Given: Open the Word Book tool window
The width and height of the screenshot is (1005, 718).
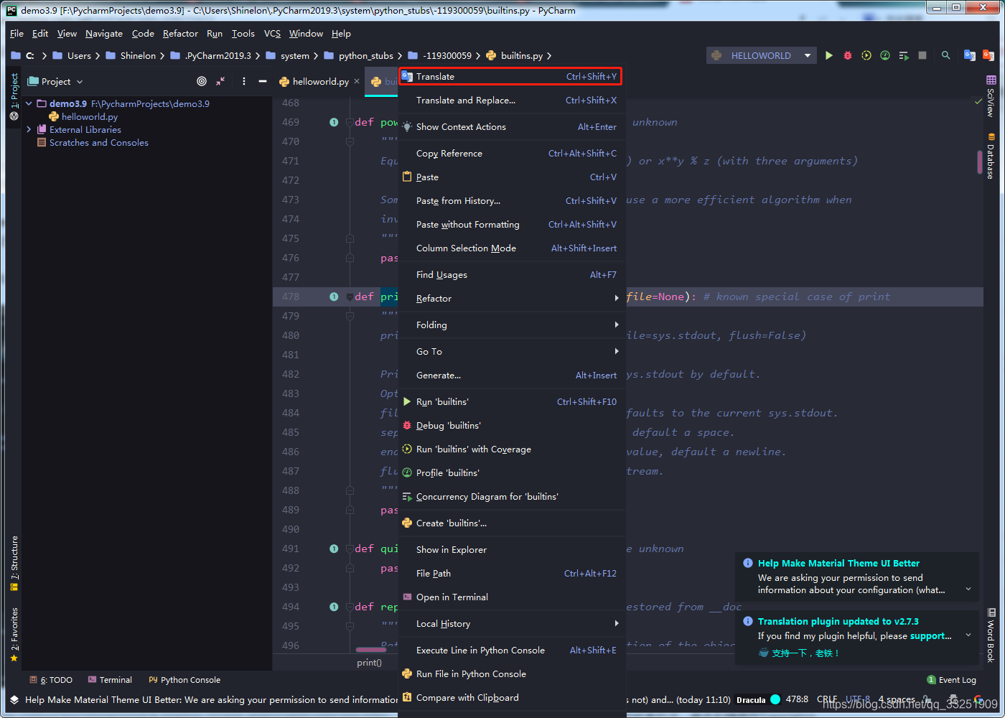Looking at the screenshot, I should (x=991, y=635).
